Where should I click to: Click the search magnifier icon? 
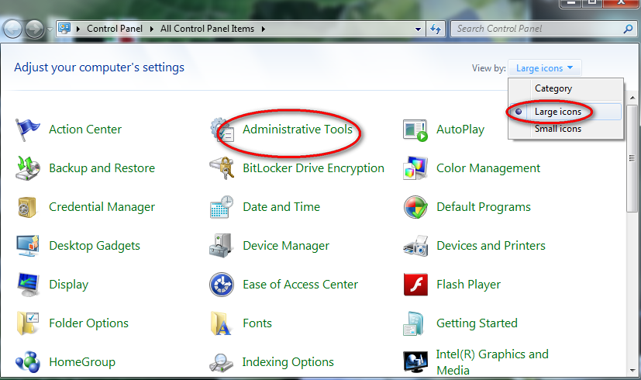(629, 29)
